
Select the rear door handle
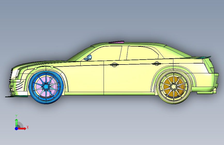(156, 64)
